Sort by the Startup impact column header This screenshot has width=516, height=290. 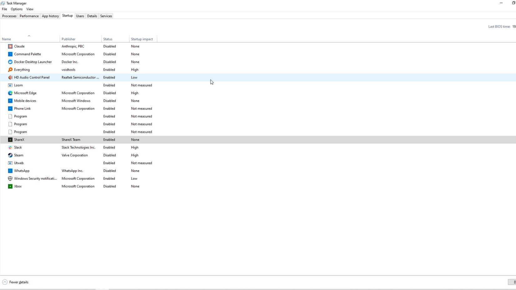[x=143, y=39]
